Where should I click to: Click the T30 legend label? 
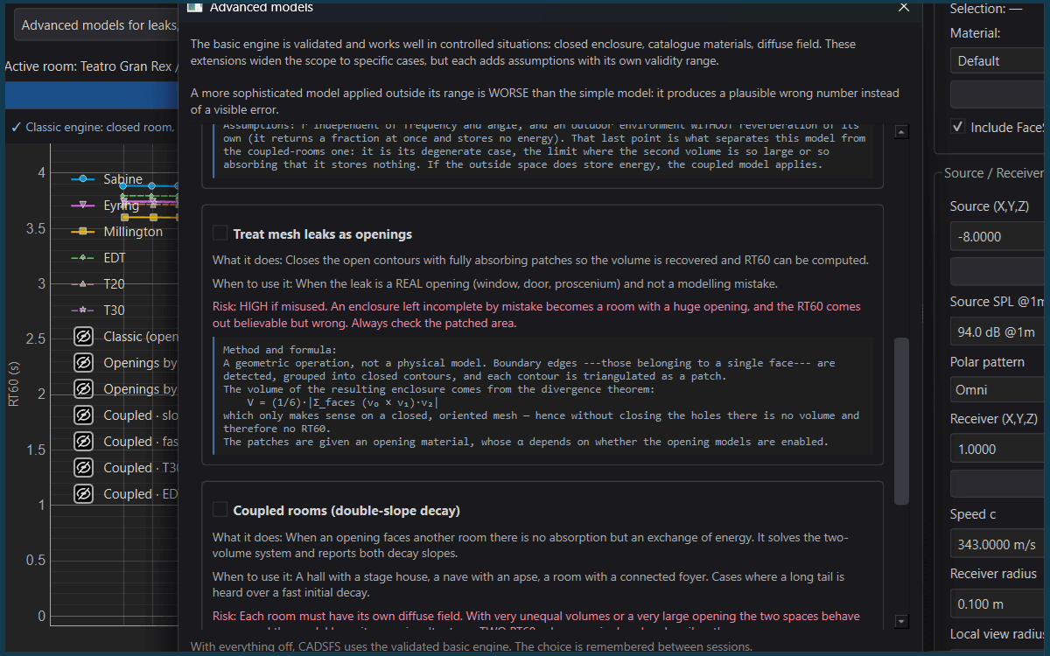pyautogui.click(x=114, y=311)
